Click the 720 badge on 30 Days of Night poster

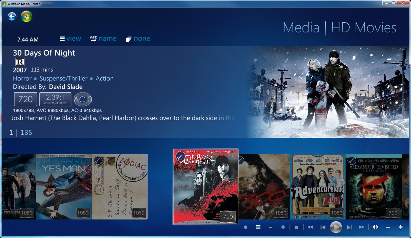[228, 217]
